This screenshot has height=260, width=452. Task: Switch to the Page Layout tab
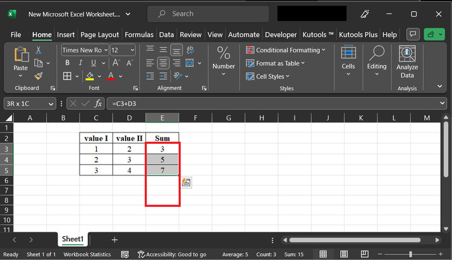[x=99, y=35]
